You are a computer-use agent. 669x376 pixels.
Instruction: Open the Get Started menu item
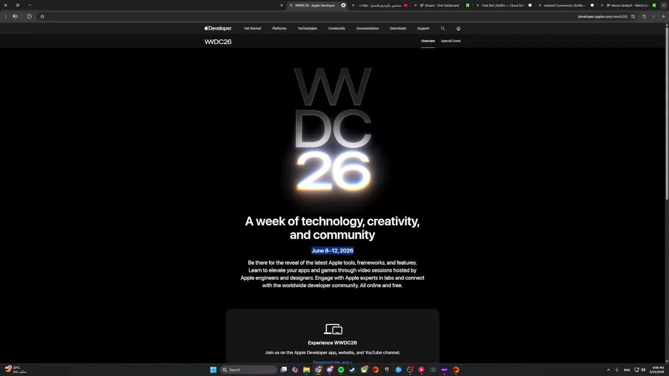252,28
